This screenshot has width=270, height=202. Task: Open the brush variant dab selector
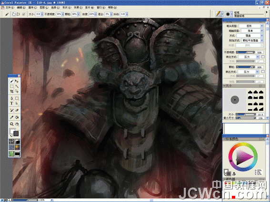229,14
